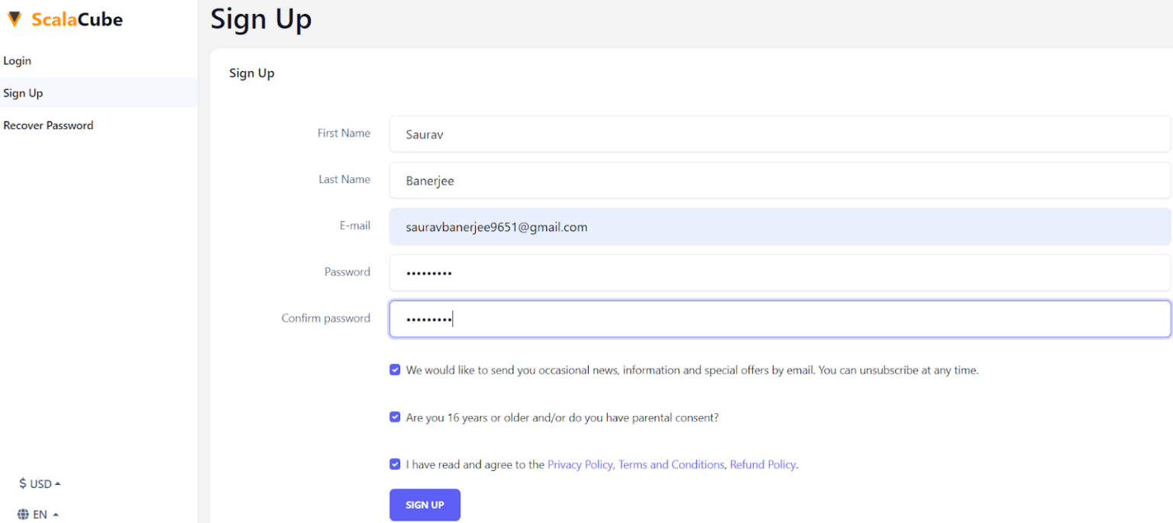This screenshot has width=1173, height=523.
Task: Click the dollar sign currency icon
Action: [x=21, y=483]
